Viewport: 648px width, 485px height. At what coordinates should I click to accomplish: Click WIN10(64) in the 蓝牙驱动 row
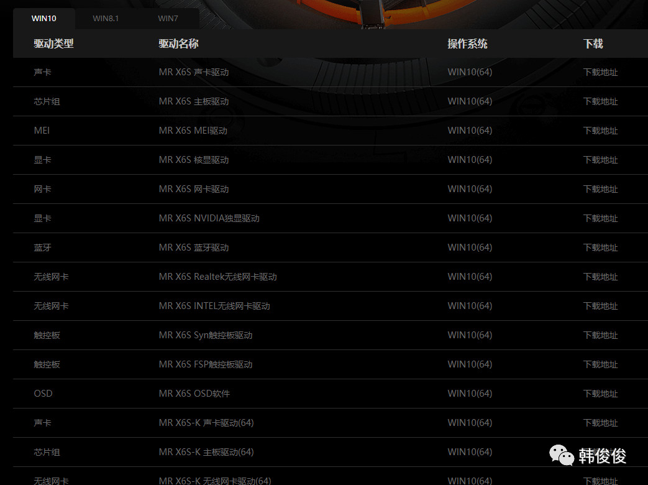pyautogui.click(x=470, y=247)
